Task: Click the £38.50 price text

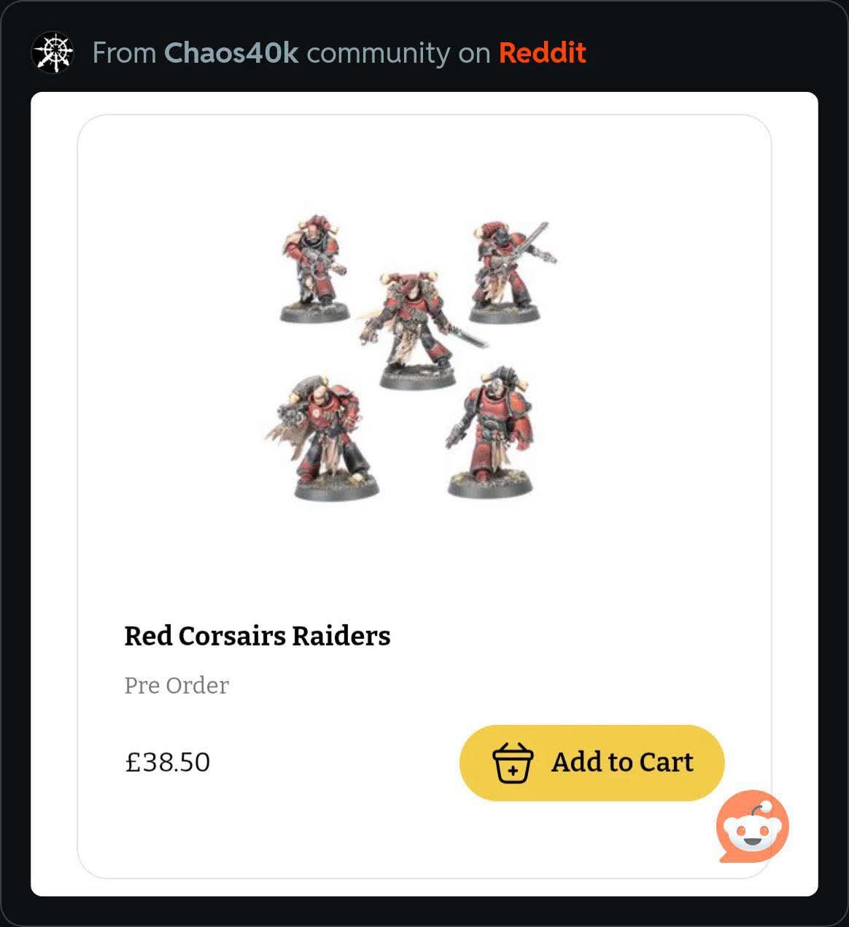Action: pos(168,763)
